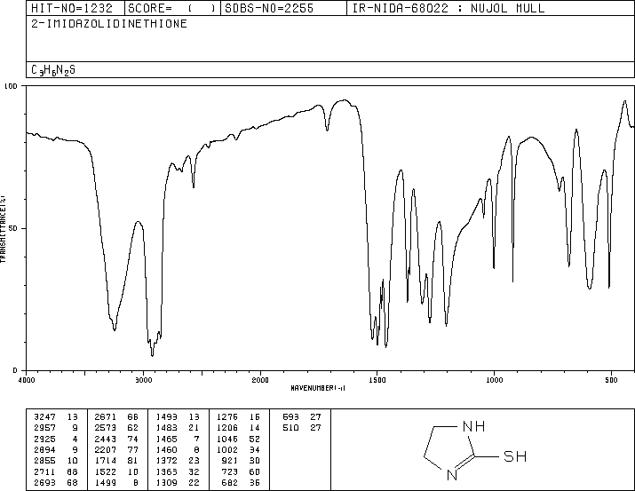This screenshot has height=491, width=635.
Task: Select peak table entry 1206
Action: (x=227, y=428)
